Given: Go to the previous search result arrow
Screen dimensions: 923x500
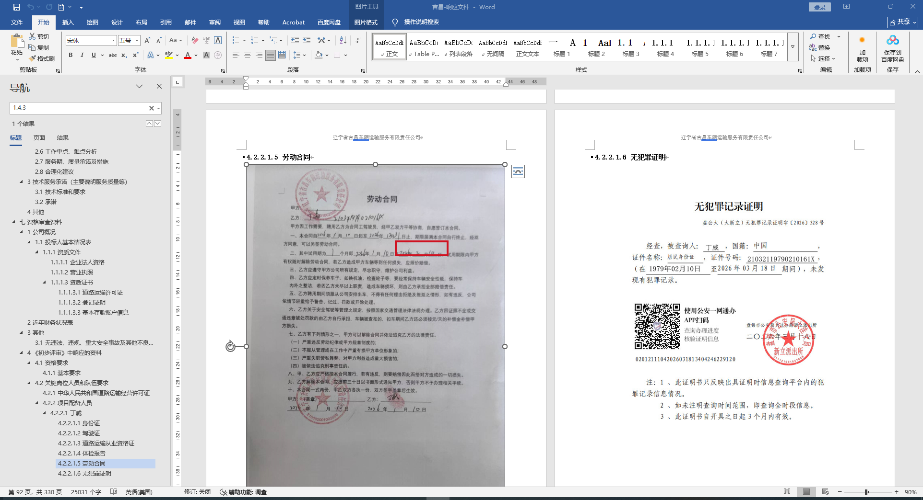Looking at the screenshot, I should pos(149,124).
